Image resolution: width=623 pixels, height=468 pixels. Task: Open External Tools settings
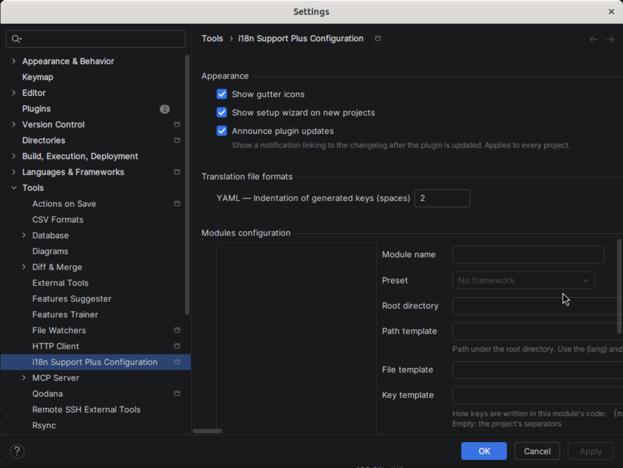(x=60, y=283)
